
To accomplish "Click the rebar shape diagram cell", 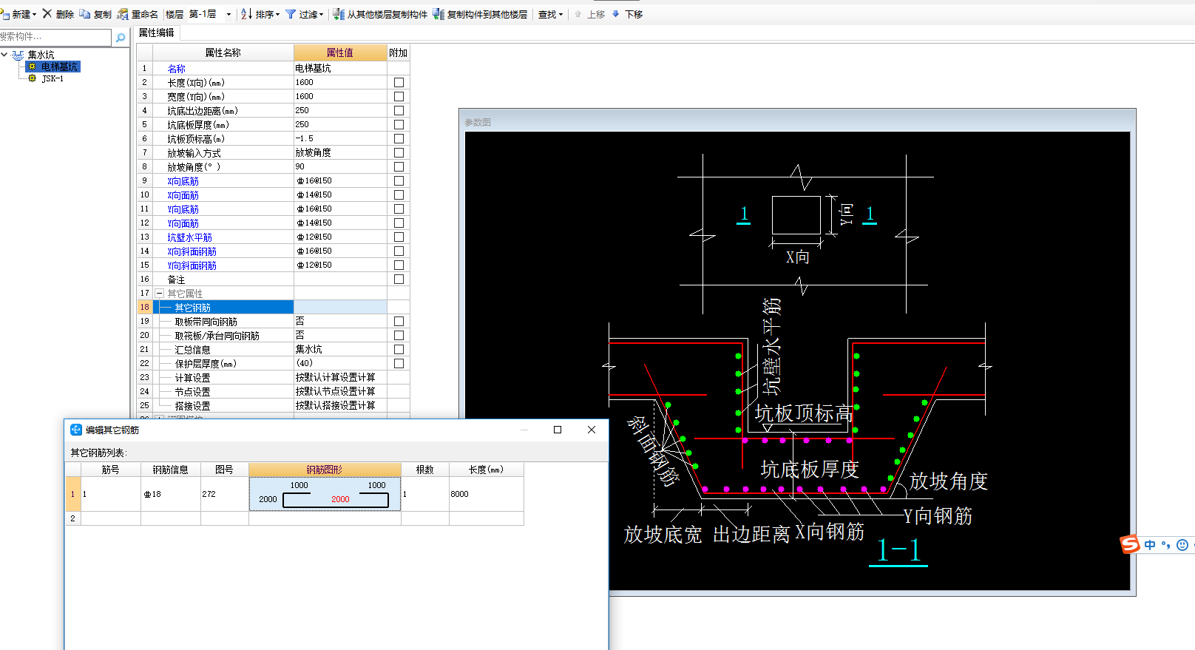I will (x=325, y=494).
